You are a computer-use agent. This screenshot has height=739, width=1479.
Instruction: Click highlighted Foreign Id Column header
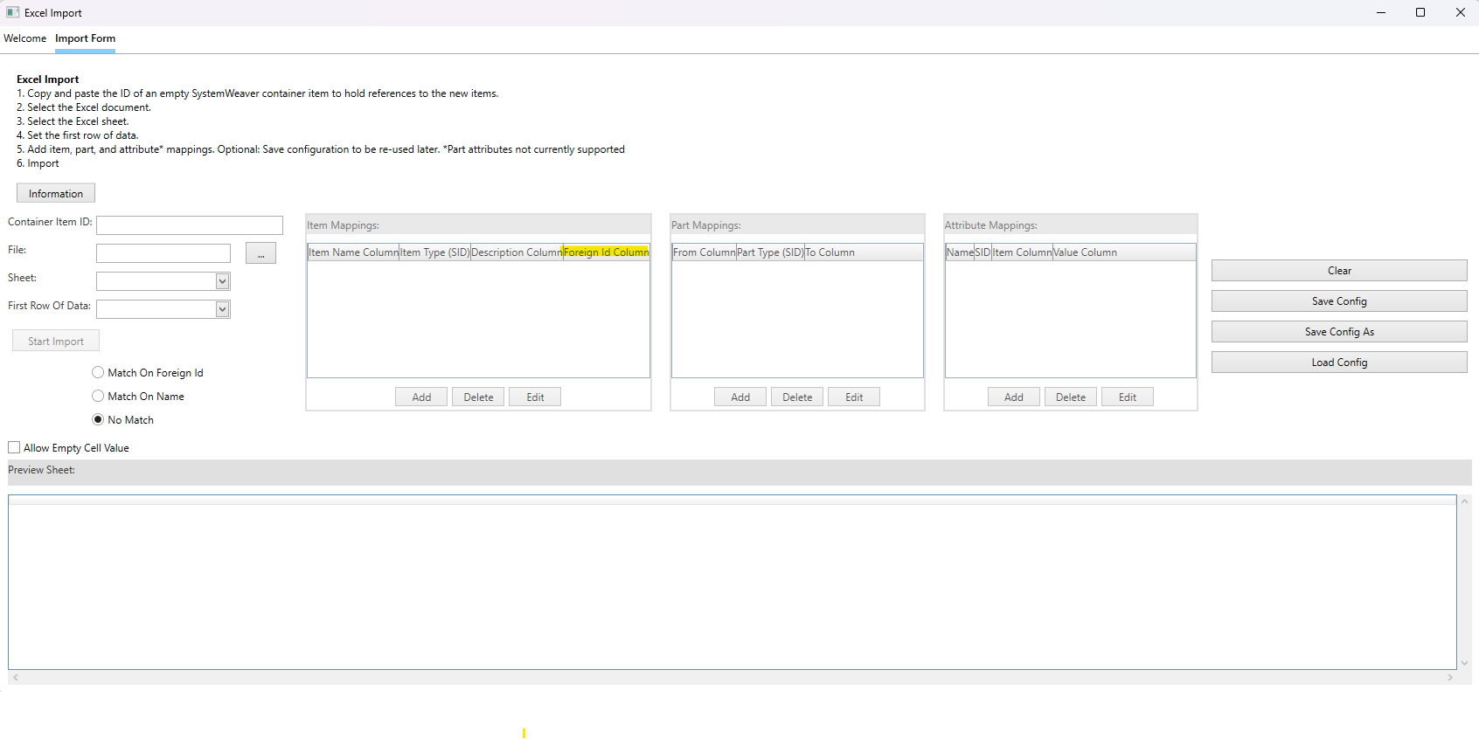(606, 252)
